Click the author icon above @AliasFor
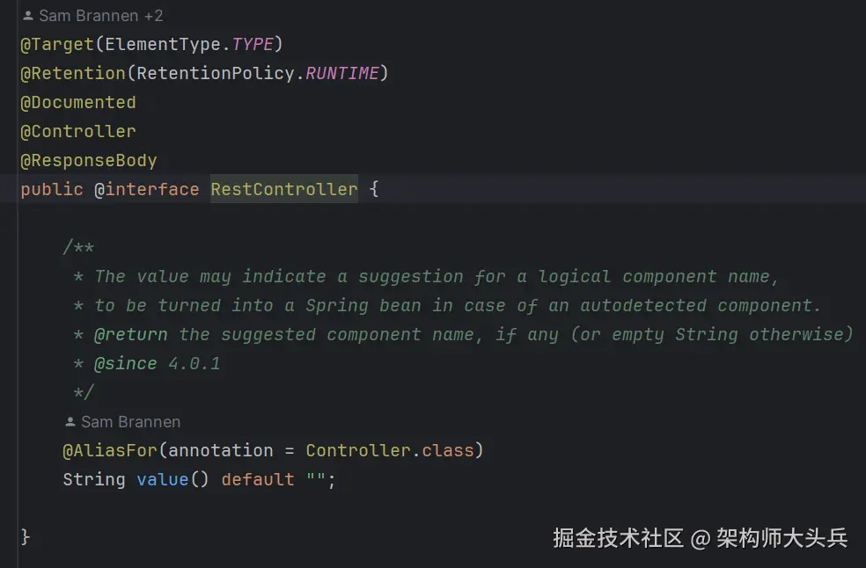The height and width of the screenshot is (568, 866). point(70,422)
